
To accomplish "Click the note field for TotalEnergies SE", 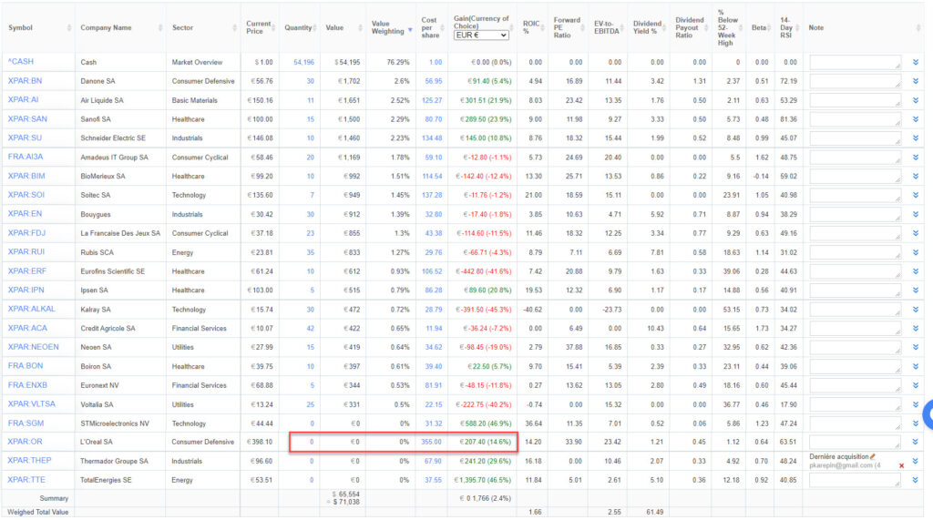I will point(855,480).
